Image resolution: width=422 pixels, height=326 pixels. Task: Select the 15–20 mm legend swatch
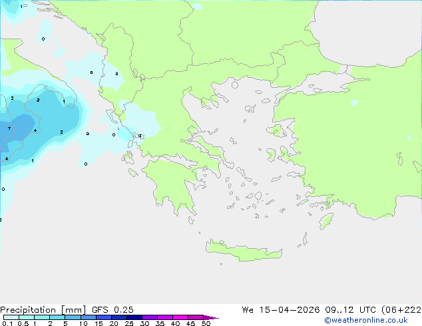tap(104, 317)
